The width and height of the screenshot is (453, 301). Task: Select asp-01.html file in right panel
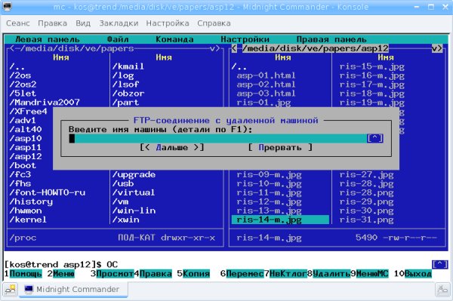tap(266, 75)
